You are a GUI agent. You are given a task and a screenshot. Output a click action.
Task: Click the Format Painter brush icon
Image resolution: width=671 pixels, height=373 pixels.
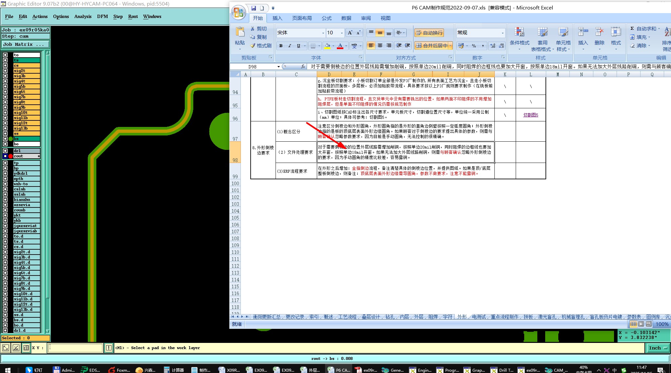253,46
